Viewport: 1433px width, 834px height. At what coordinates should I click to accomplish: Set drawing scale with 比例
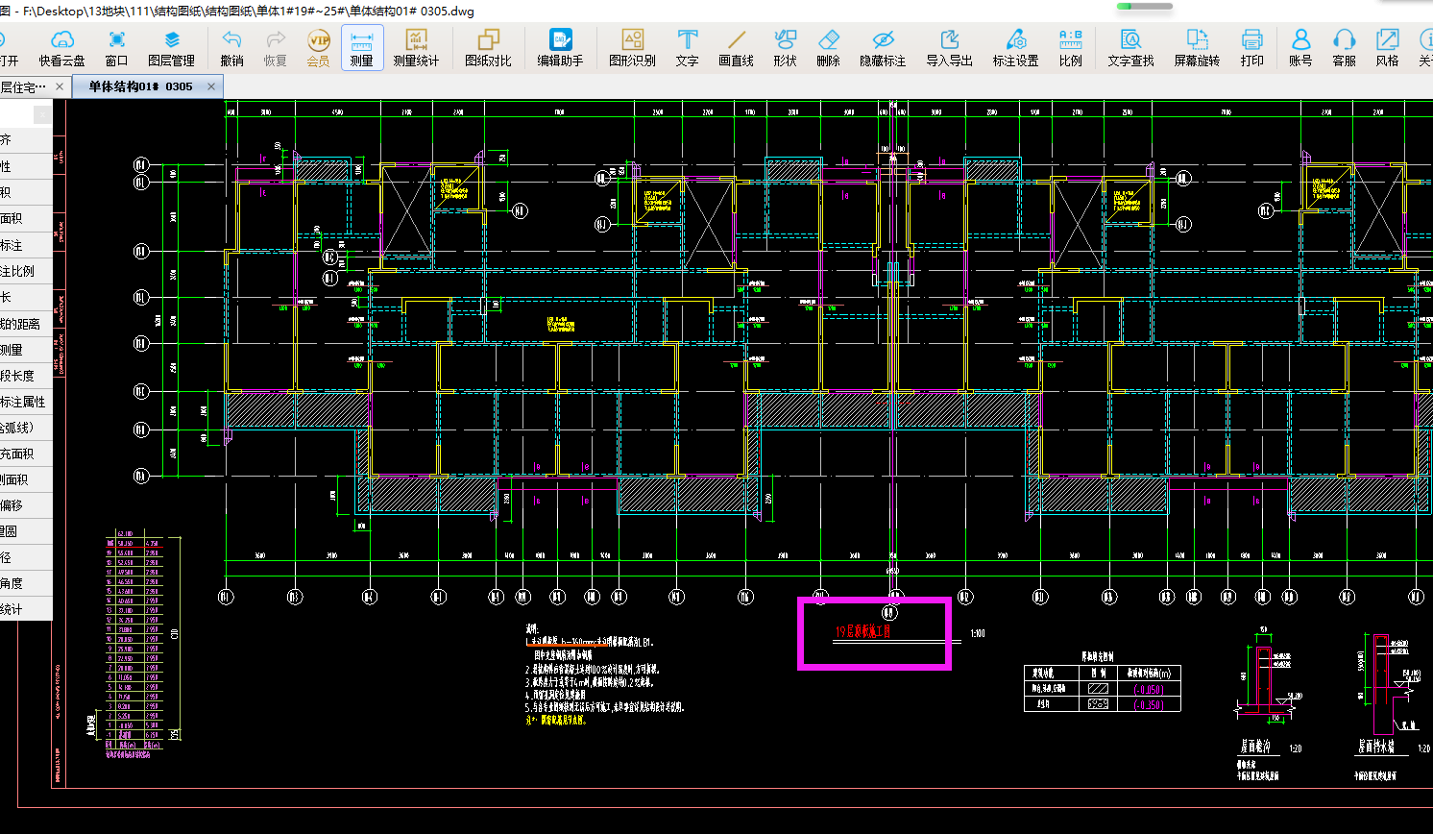1070,47
